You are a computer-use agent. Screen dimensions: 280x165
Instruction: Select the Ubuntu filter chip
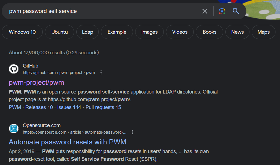59,32
